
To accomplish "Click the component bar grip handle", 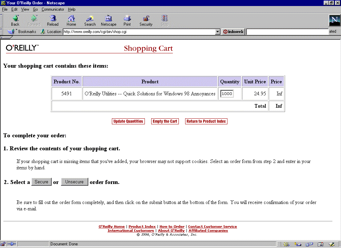I will pyautogui.click(x=279, y=244).
